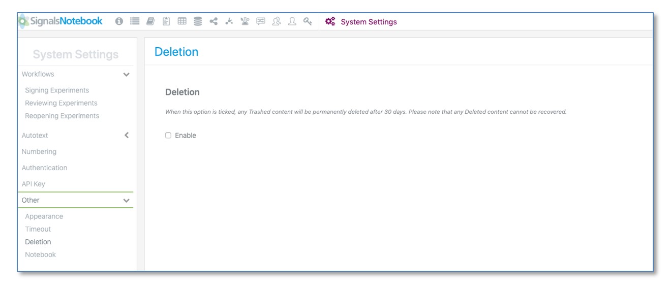Open Signing Experiments settings
The image size is (670, 287).
57,90
